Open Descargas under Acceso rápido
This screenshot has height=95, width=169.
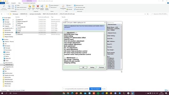[x=7, y=22]
